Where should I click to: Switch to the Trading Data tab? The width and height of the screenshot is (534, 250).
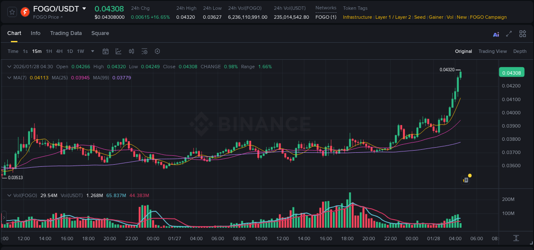66,33
